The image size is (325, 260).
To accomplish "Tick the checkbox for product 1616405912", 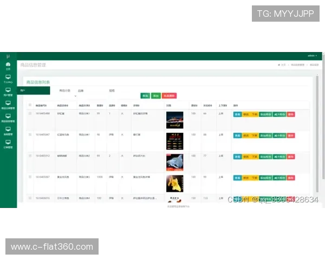I will (30, 155).
